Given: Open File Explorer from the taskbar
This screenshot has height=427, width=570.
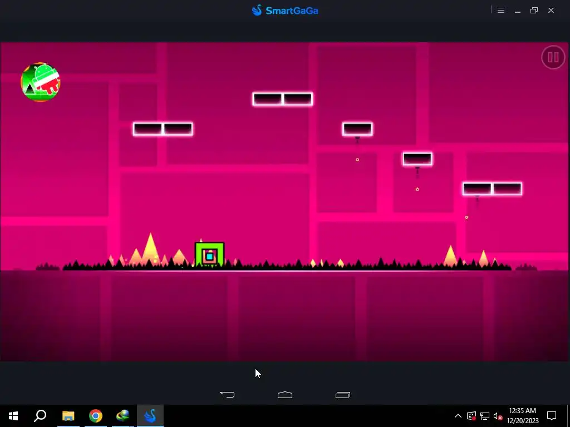Looking at the screenshot, I should point(68,416).
